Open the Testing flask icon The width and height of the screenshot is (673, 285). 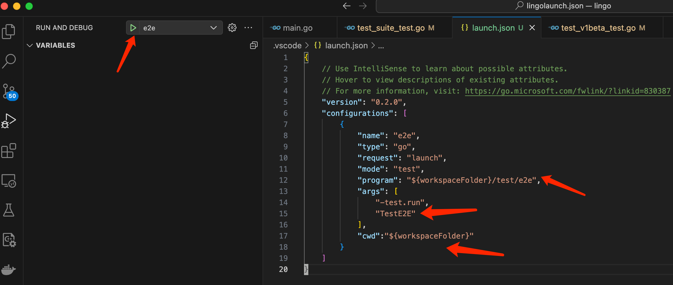[x=9, y=210]
